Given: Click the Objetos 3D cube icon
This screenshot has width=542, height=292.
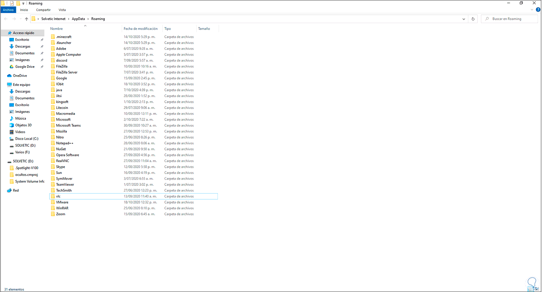Looking at the screenshot, I should pos(11,125).
